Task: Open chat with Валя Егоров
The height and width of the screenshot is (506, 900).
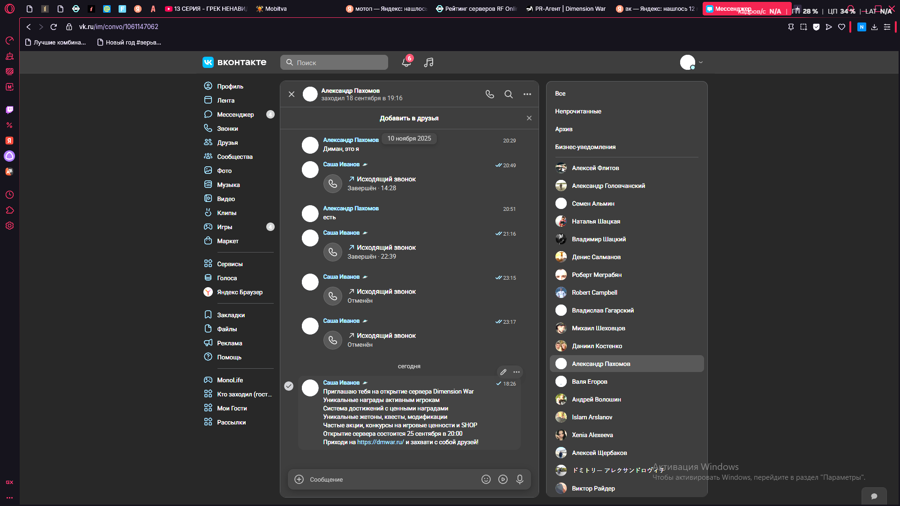Action: tap(627, 381)
